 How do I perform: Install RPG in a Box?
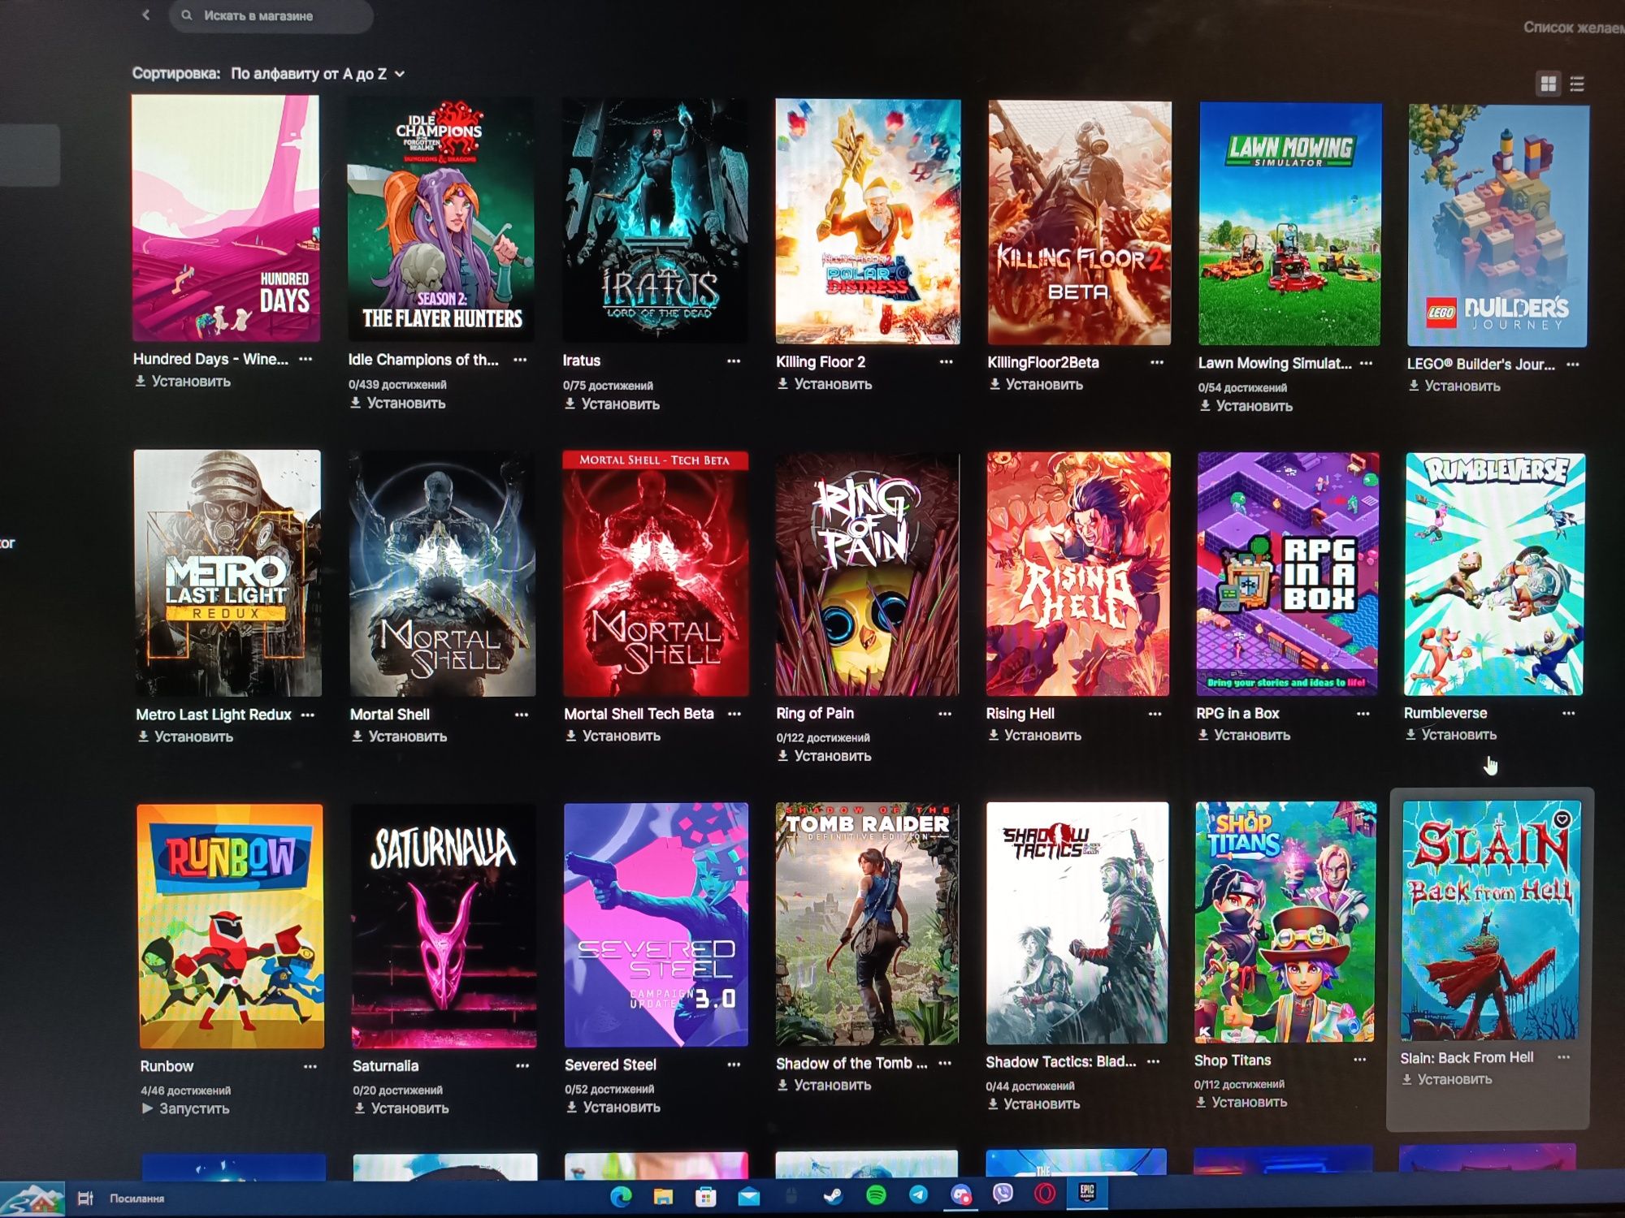(x=1245, y=735)
